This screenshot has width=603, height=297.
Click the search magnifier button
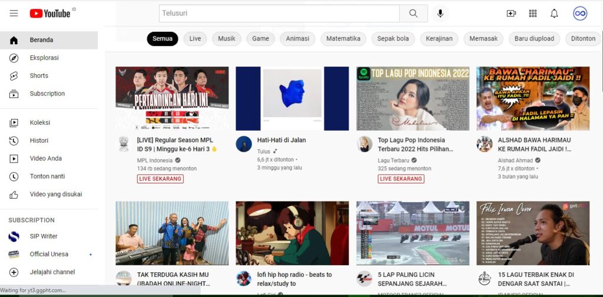click(x=413, y=14)
